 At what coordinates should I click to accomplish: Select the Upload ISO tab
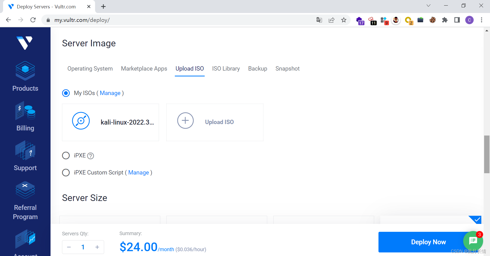190,69
